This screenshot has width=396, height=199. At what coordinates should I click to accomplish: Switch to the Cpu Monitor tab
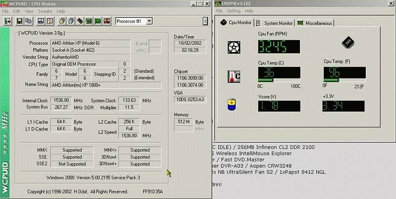(236, 22)
